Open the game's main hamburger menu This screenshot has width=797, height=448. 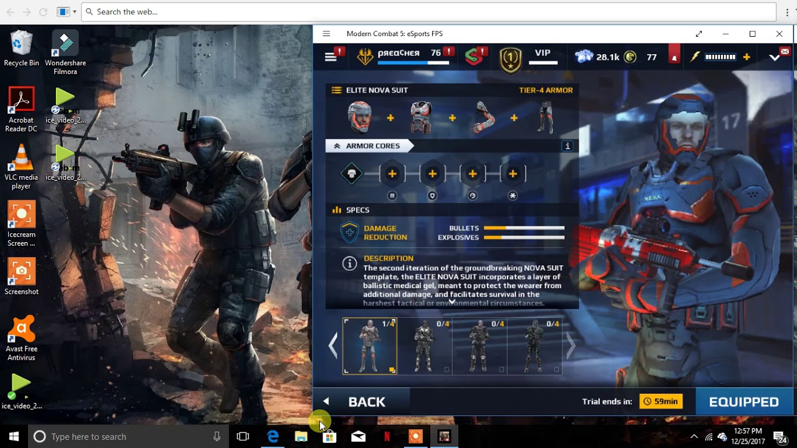pos(331,57)
